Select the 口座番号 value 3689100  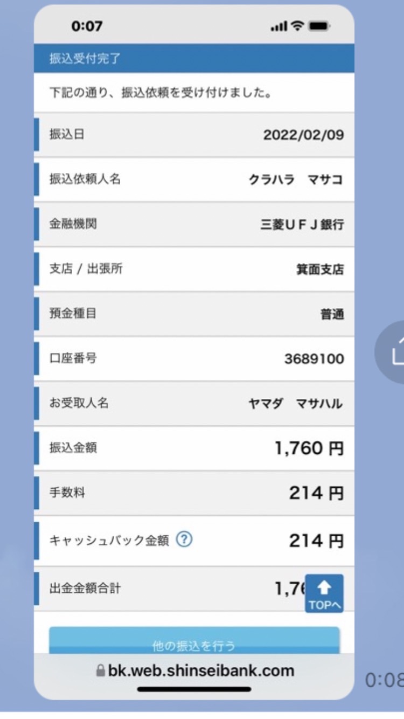[314, 359]
